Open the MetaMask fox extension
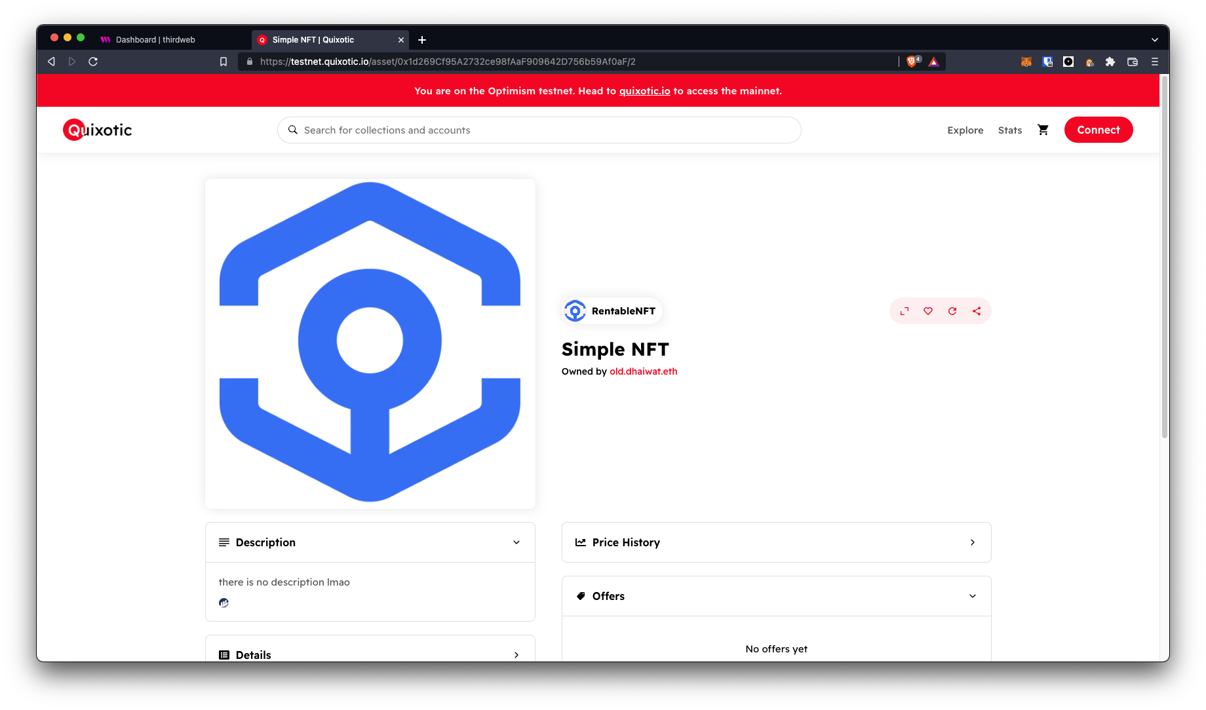Screen dimensions: 1206x710 tap(1026, 62)
